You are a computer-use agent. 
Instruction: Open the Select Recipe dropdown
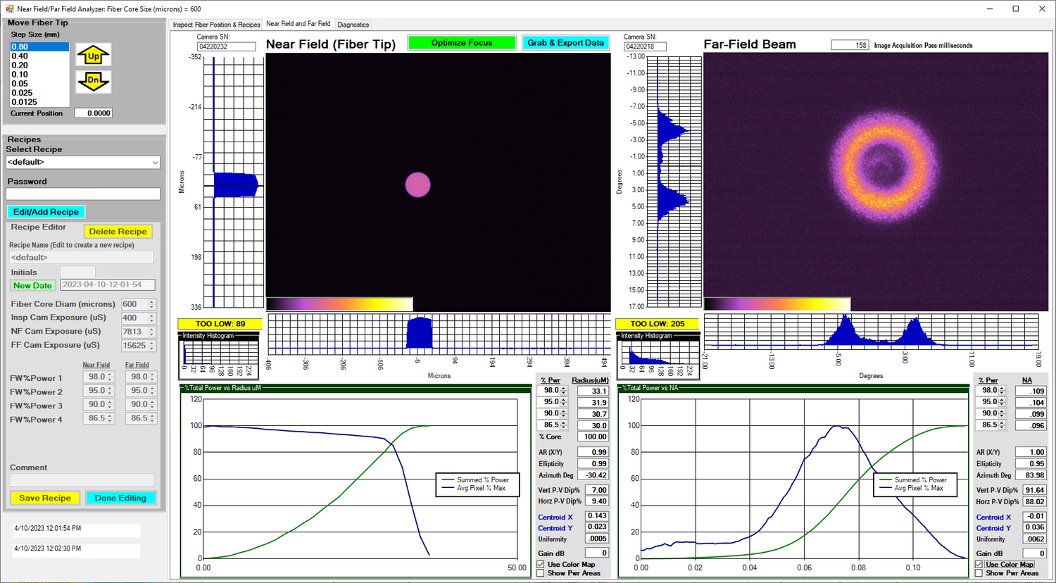pyautogui.click(x=83, y=162)
